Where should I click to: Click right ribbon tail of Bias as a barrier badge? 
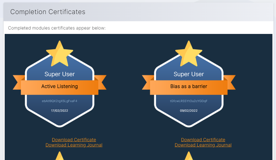pyautogui.click(x=231, y=82)
